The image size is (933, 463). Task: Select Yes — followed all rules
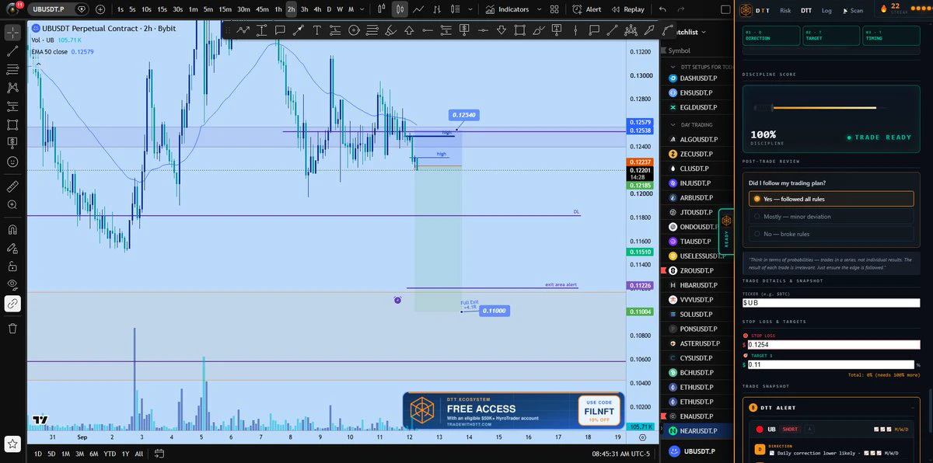tap(831, 199)
